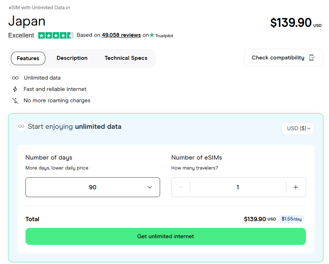The height and width of the screenshot is (264, 329).
Task: Click the infinity icon beside Start enjoying
Action: (21, 126)
